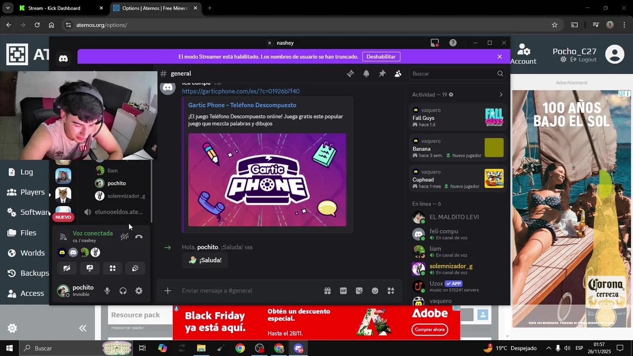This screenshot has height=356, width=633.
Task: Open the Windows Start menu
Action: 9,348
